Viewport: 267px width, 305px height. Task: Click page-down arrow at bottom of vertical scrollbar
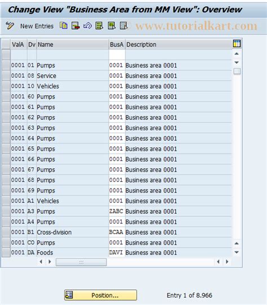pos(237,252)
